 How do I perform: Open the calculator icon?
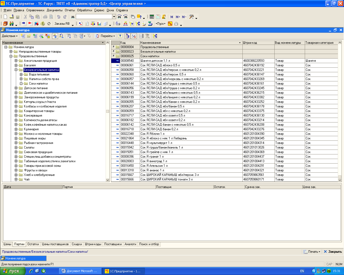click(x=152, y=17)
